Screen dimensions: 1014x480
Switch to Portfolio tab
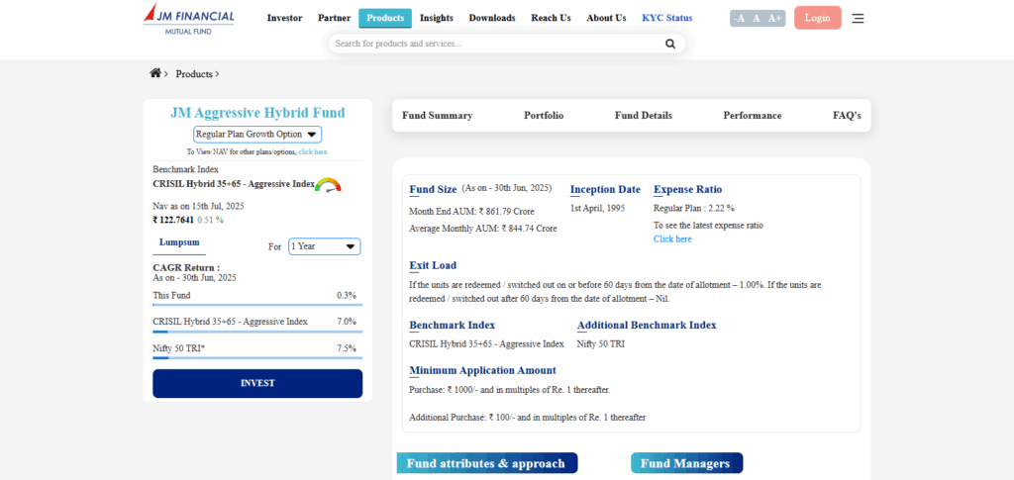(x=544, y=116)
